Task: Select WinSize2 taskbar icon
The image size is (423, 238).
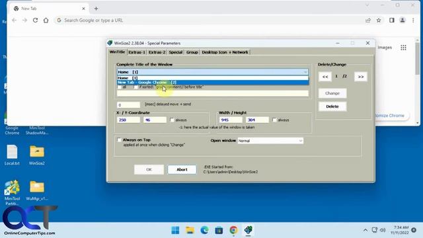Action: tap(249, 230)
